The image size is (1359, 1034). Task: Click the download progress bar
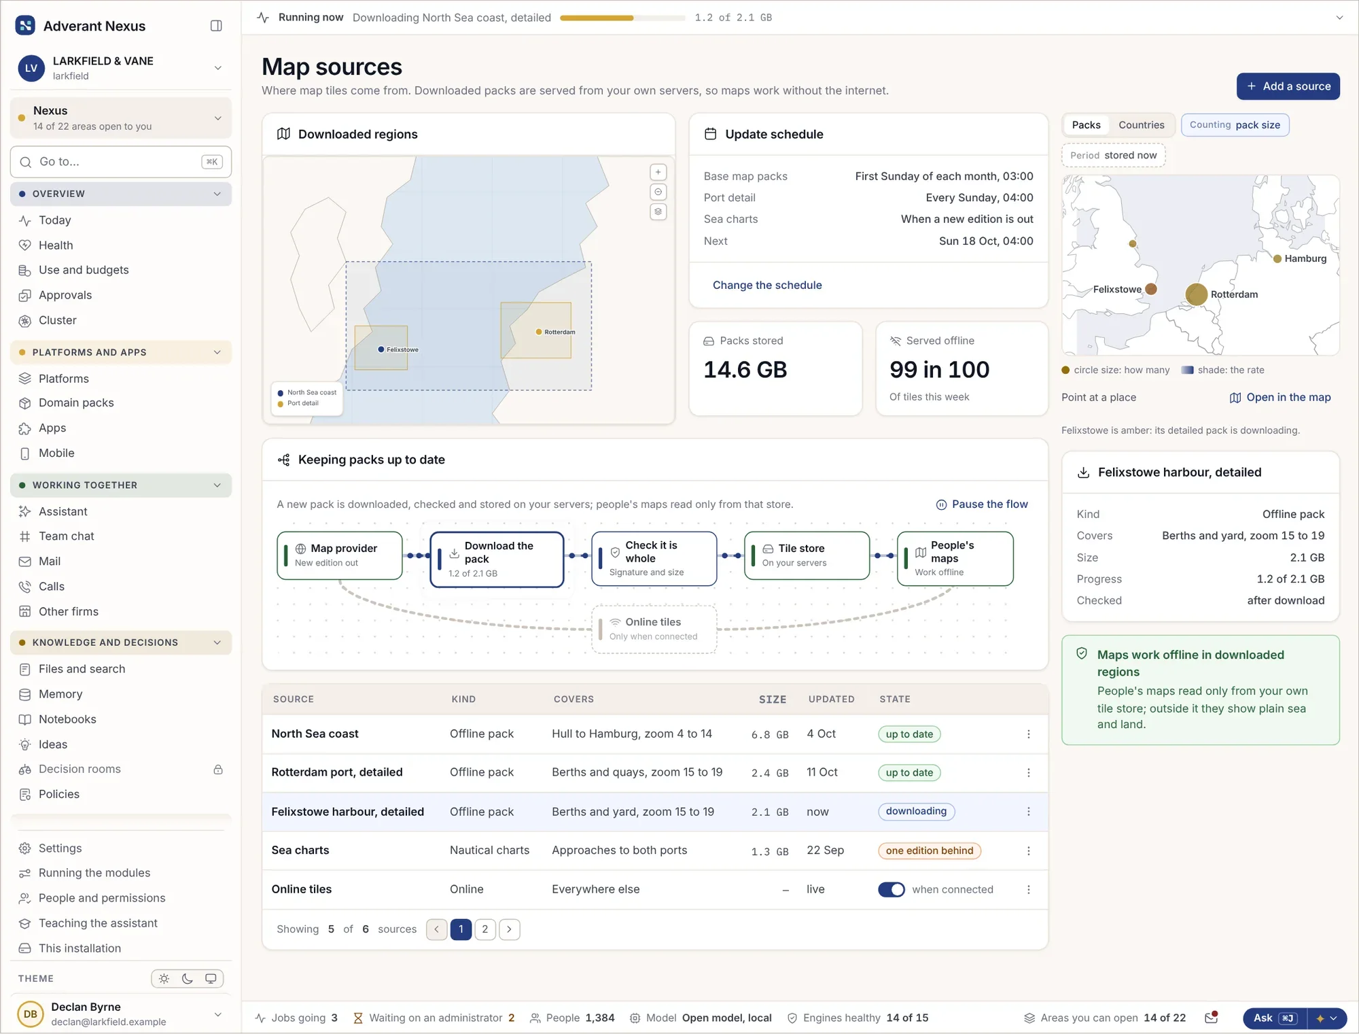tap(622, 18)
